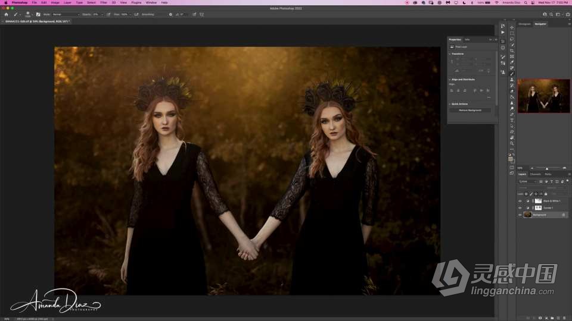
Task: Open brush smoothing options gear
Action: coord(170,14)
